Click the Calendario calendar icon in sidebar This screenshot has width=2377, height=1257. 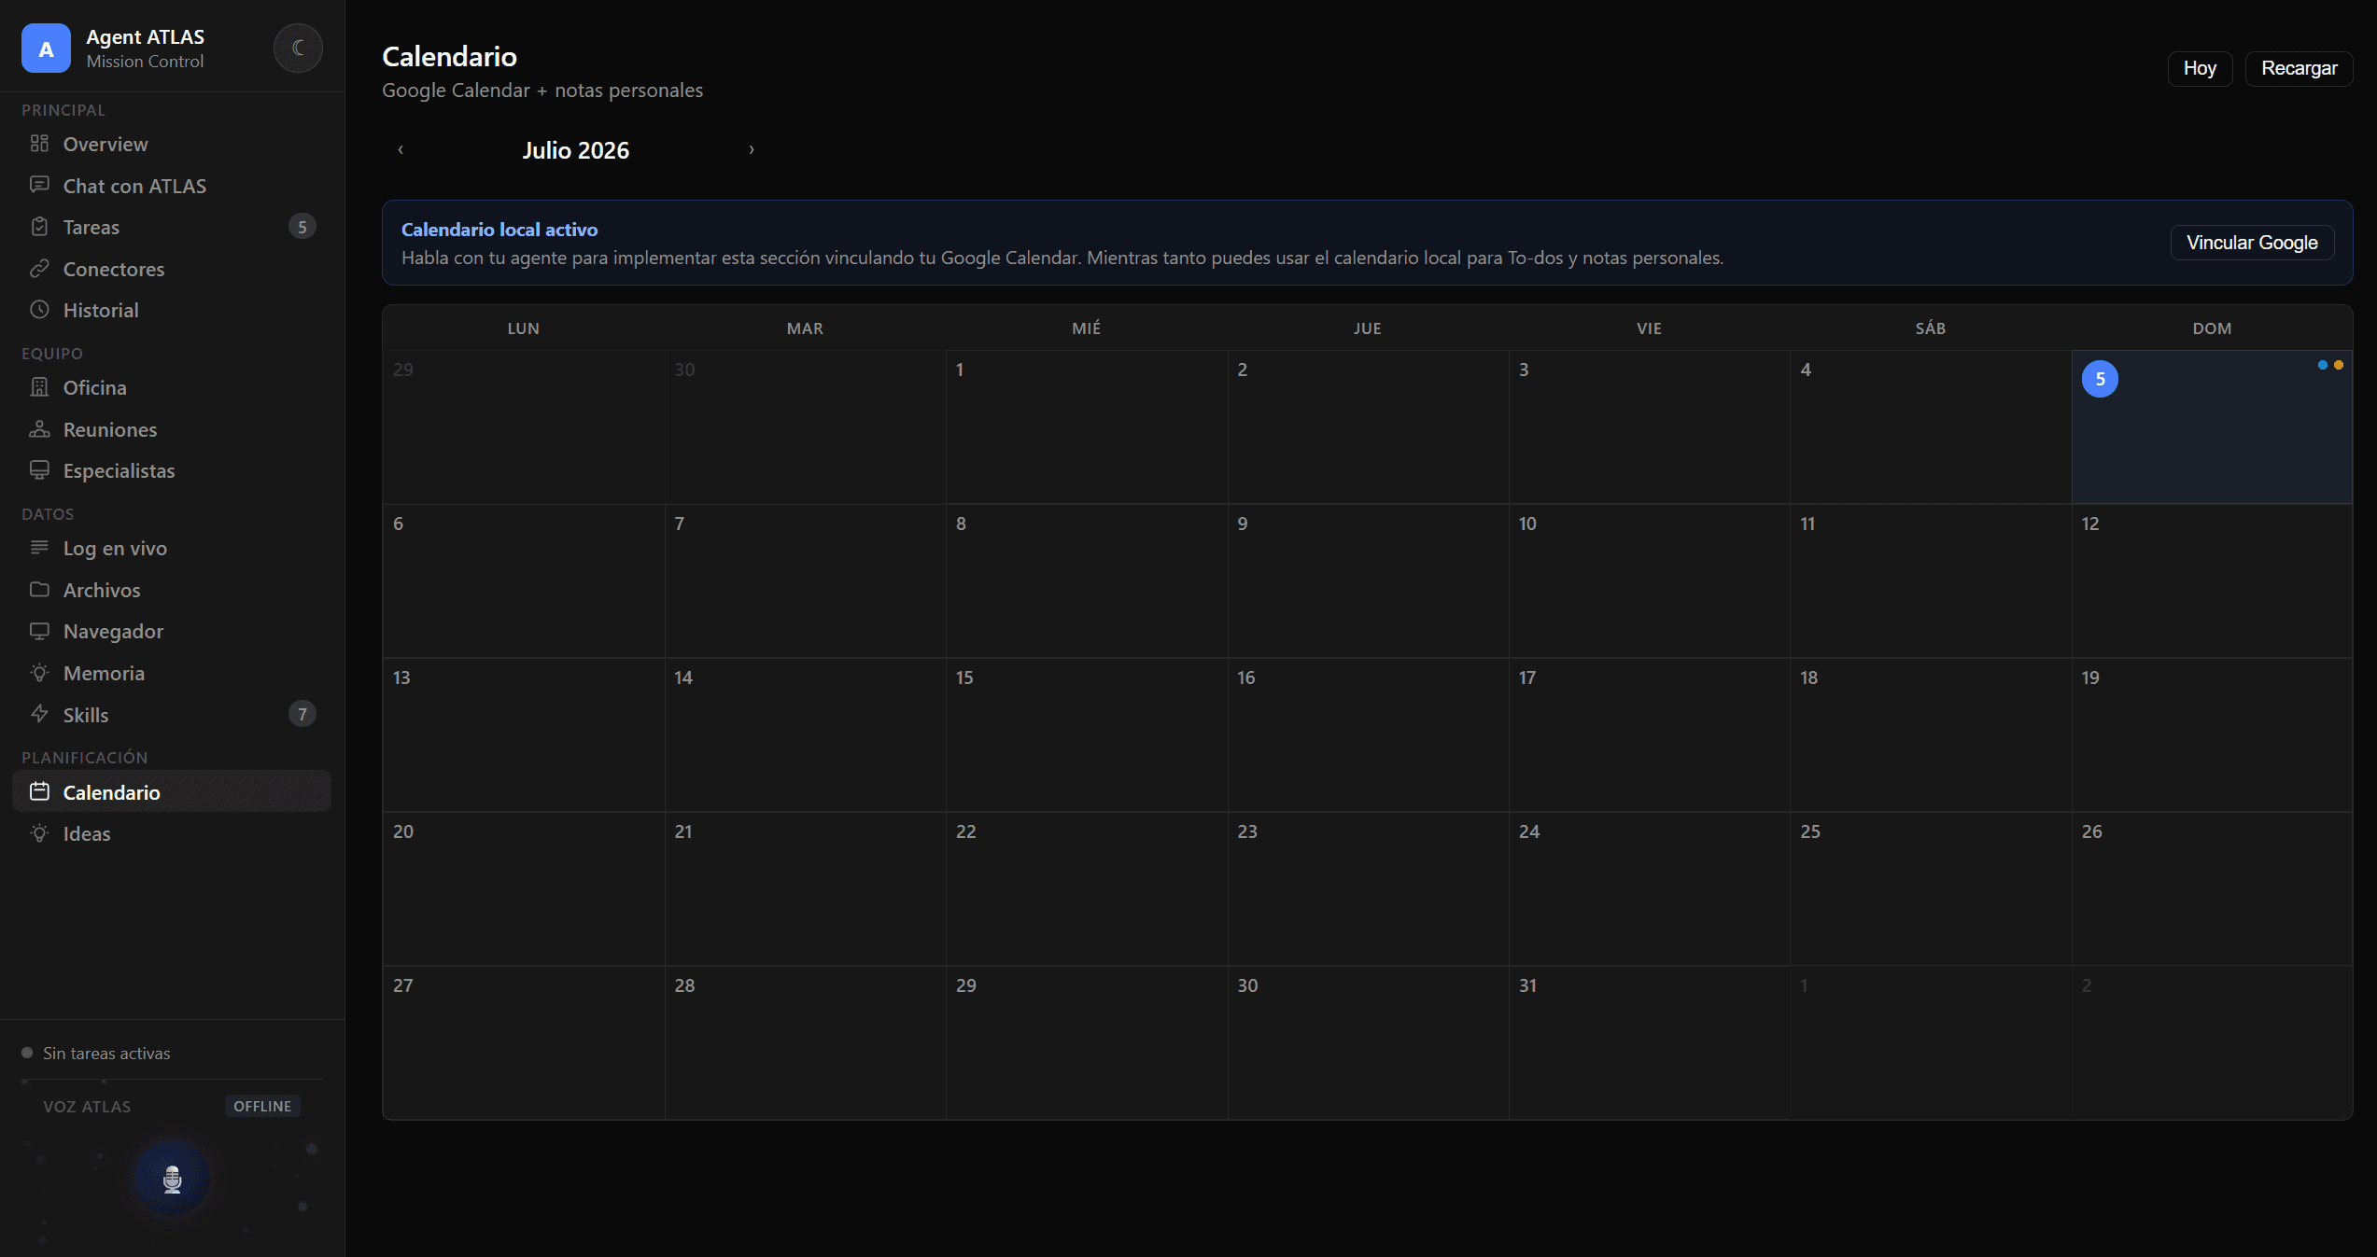click(x=39, y=791)
